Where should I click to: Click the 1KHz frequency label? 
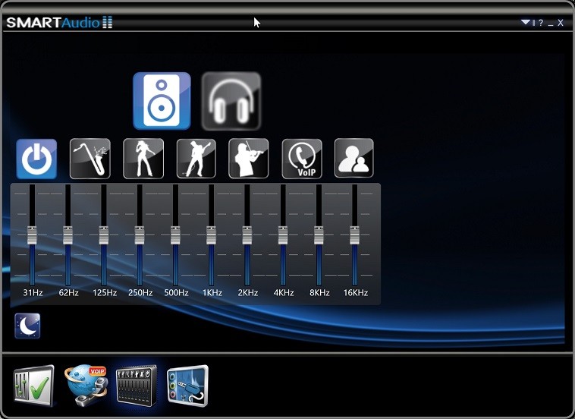point(212,293)
